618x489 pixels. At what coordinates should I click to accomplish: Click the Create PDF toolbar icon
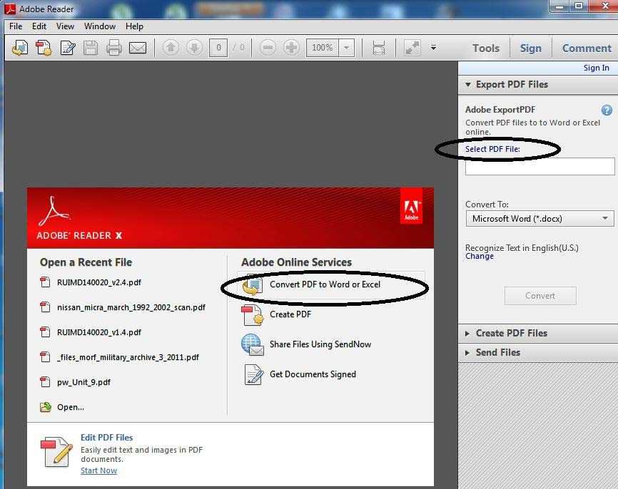pyautogui.click(x=44, y=48)
